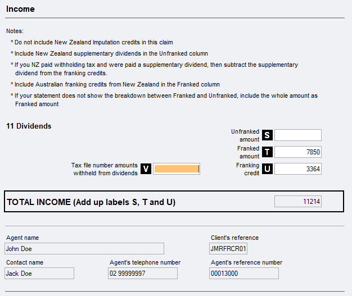
Task: Click the TOTAL INCOME label text
Action: [x=91, y=202]
